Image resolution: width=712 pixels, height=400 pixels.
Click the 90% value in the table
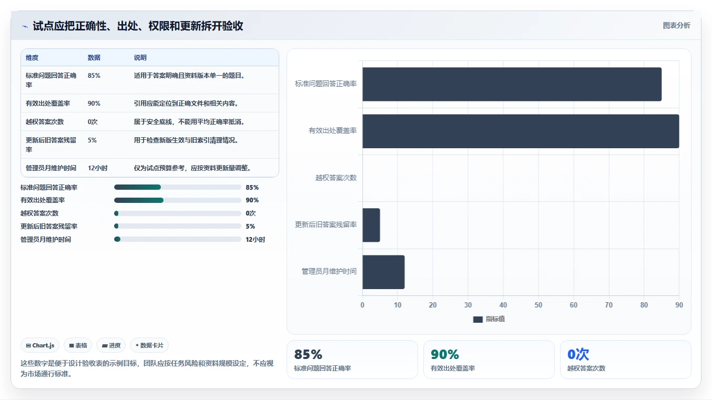[x=94, y=104]
